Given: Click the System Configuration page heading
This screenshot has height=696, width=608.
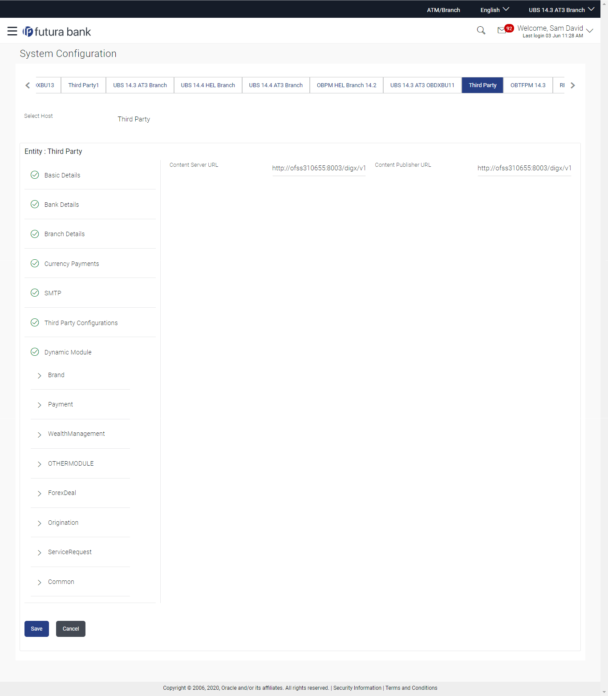Looking at the screenshot, I should [x=68, y=53].
